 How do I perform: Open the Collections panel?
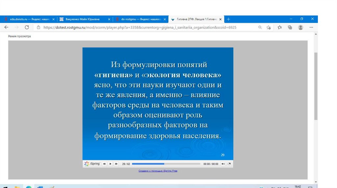tap(290, 28)
